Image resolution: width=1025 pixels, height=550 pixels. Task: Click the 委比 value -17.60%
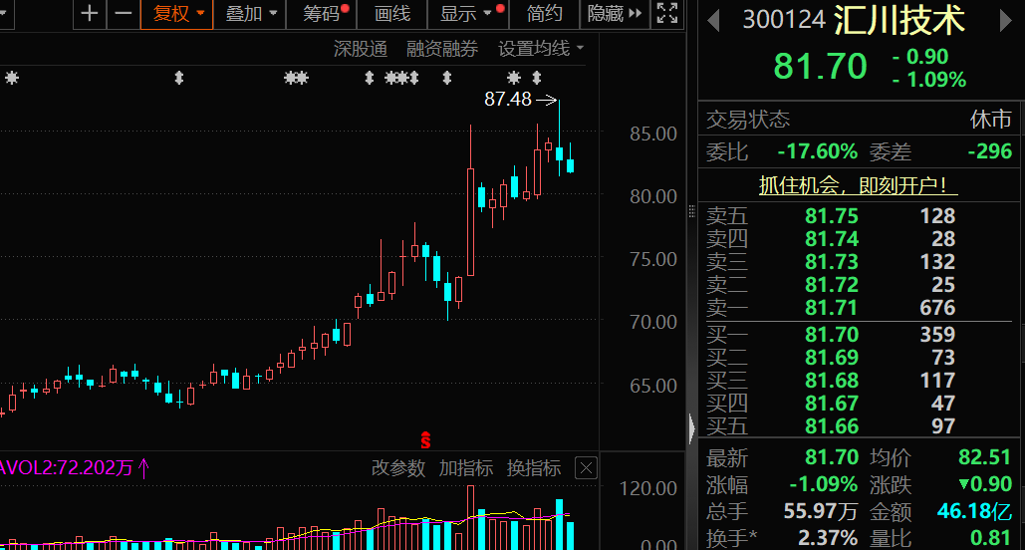click(817, 151)
